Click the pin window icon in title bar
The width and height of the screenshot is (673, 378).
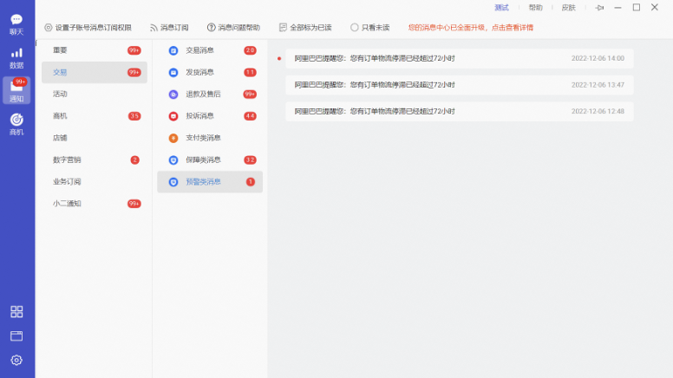pos(599,8)
